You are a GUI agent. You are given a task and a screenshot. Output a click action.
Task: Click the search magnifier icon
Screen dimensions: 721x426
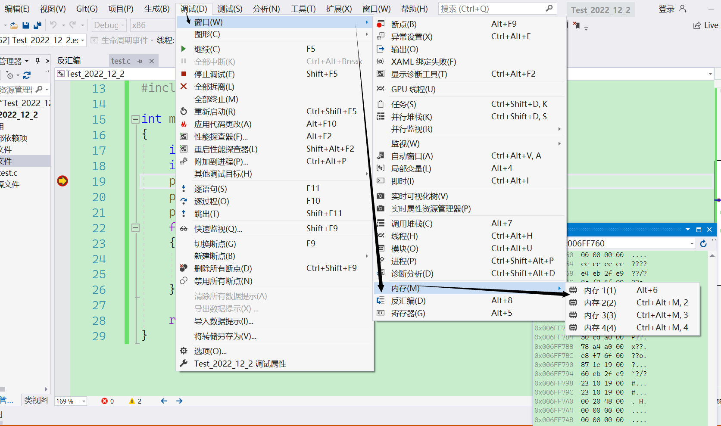point(549,9)
